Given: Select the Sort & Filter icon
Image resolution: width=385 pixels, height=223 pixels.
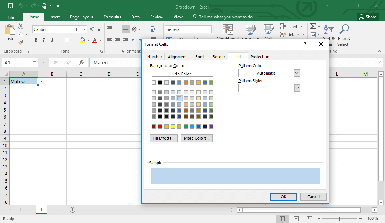Looking at the screenshot, I should click(328, 29).
